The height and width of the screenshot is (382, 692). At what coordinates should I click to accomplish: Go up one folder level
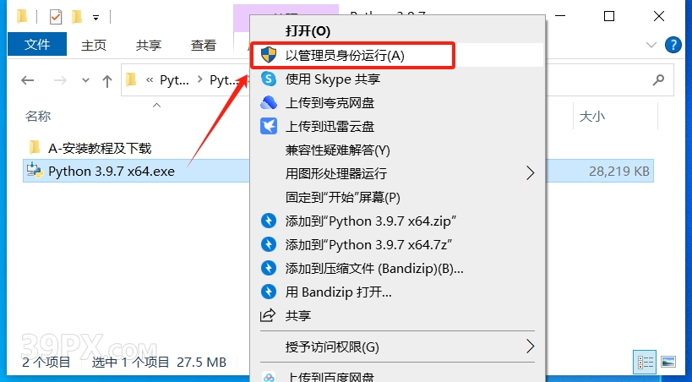point(106,81)
